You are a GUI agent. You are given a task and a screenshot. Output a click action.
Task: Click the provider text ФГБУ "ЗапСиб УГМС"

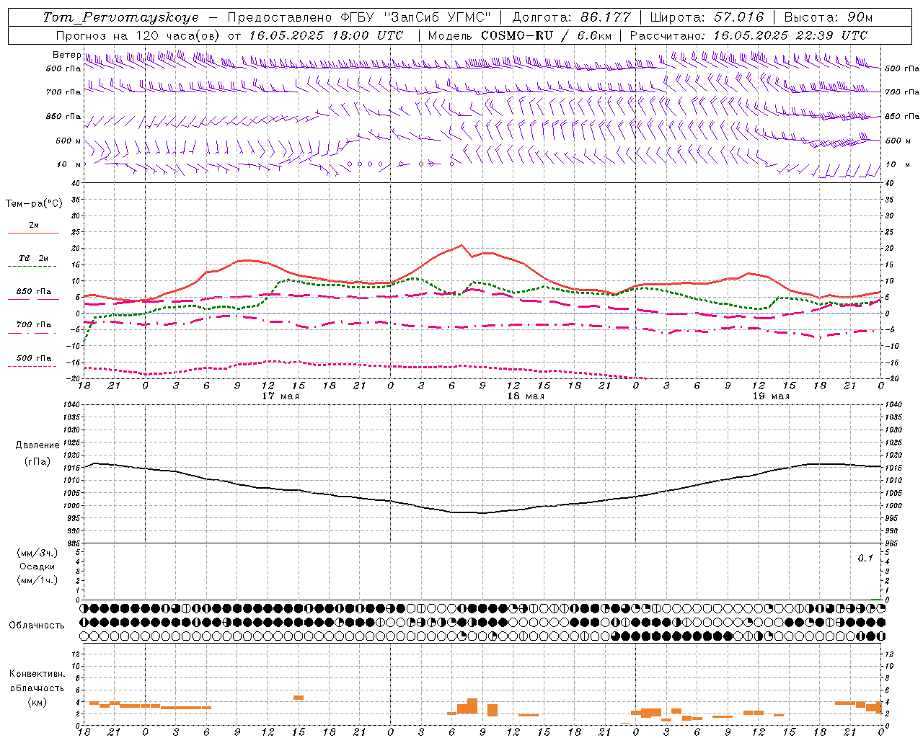(x=415, y=17)
